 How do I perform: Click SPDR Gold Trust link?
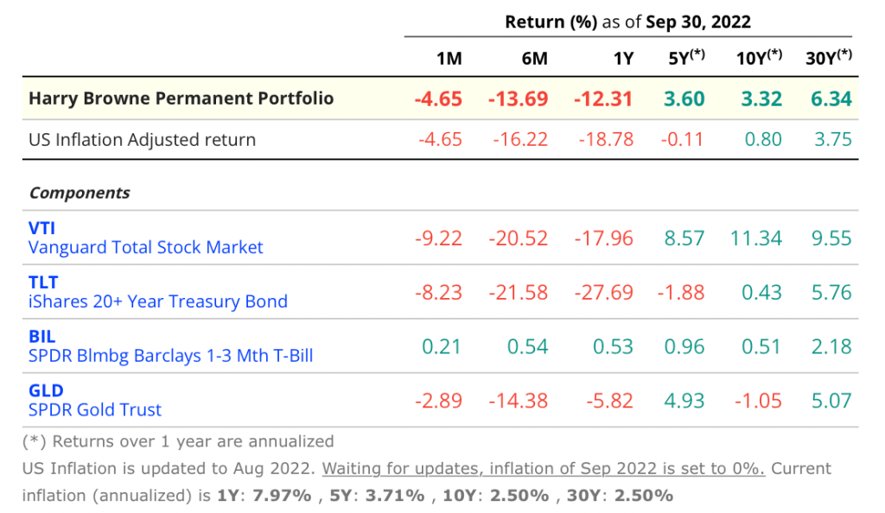point(95,410)
